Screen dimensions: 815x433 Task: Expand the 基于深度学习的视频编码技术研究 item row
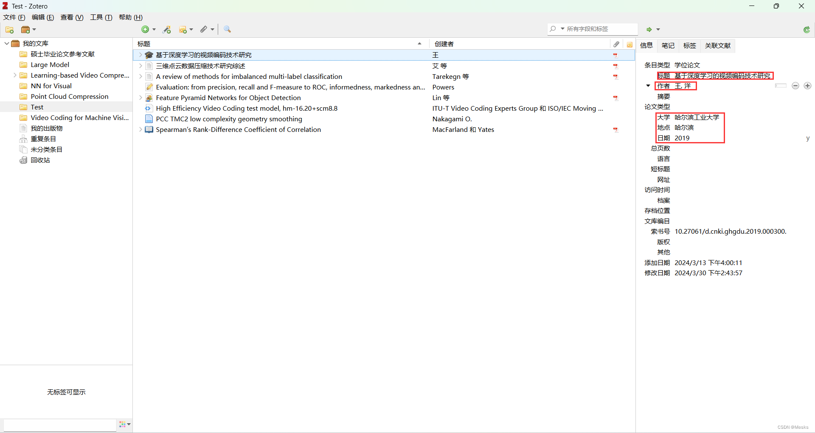[x=141, y=55]
